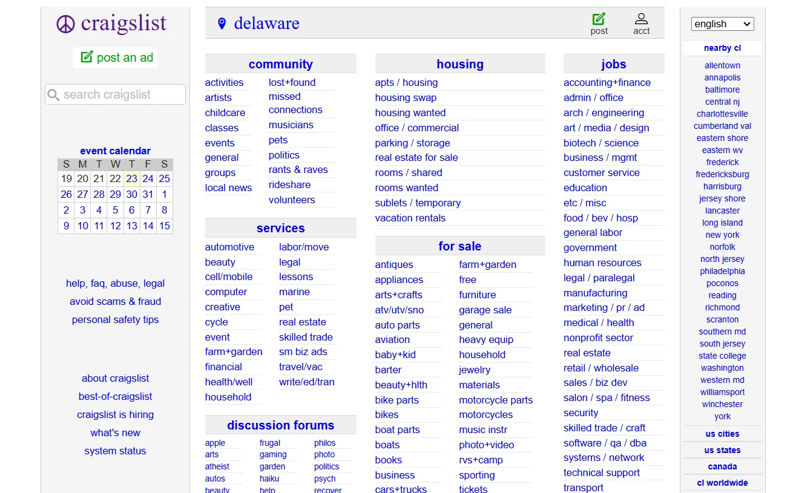Expand the canada section
793x493 pixels.
coord(722,466)
